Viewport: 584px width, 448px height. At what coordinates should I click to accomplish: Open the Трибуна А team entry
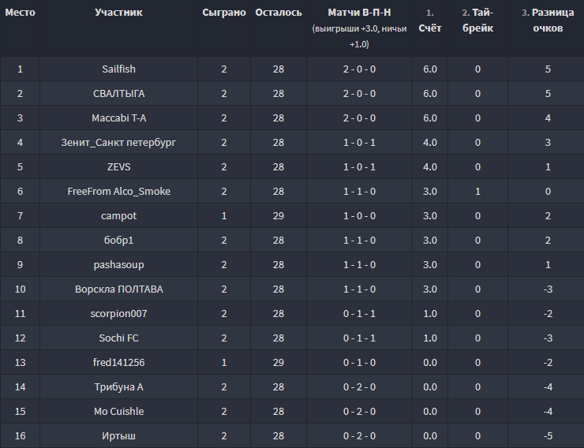(118, 387)
